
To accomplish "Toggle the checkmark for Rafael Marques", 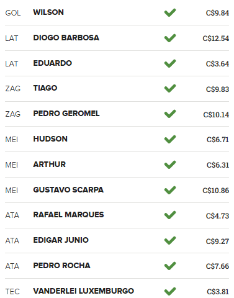I will (170, 215).
